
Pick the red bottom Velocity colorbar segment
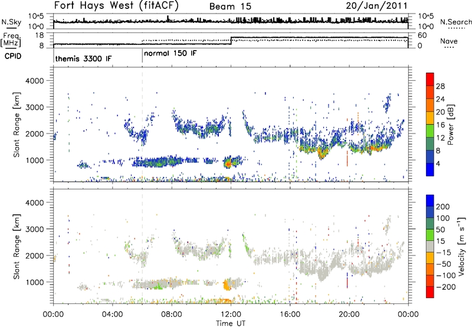coord(430,292)
